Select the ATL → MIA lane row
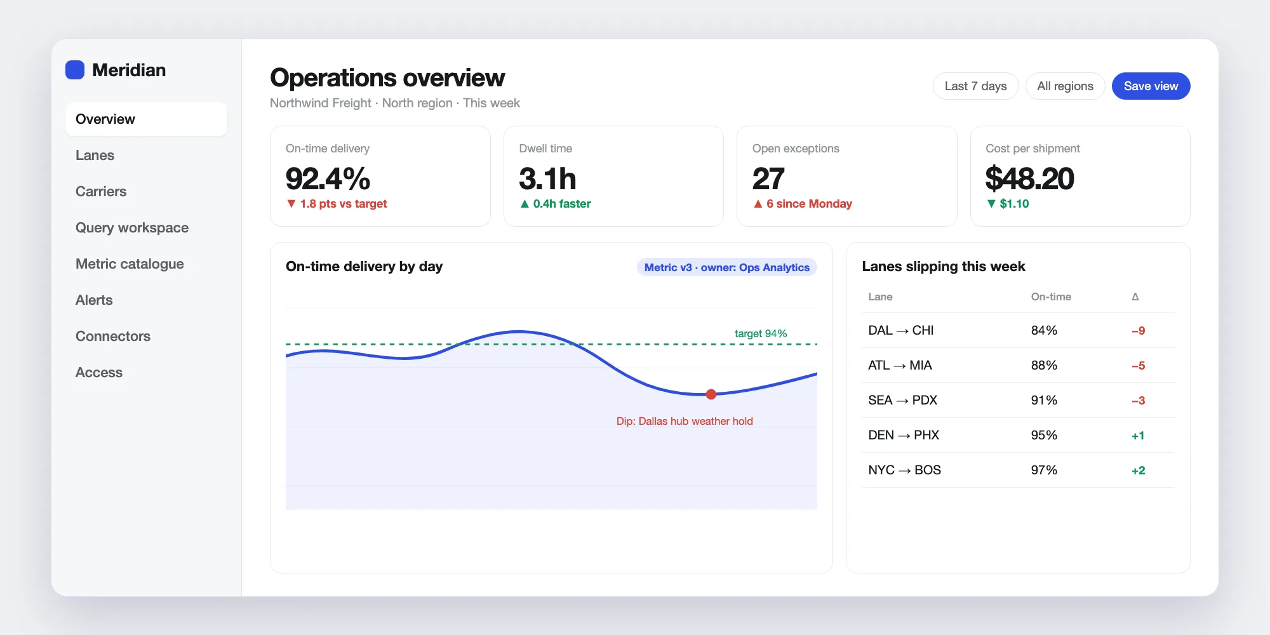Viewport: 1270px width, 635px height. point(1017,365)
